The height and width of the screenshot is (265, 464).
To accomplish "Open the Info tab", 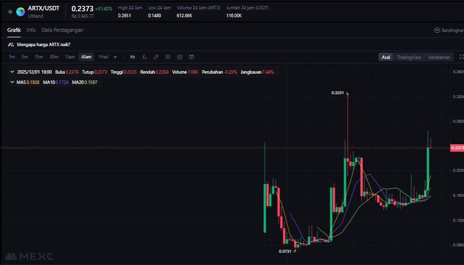I will coord(31,30).
